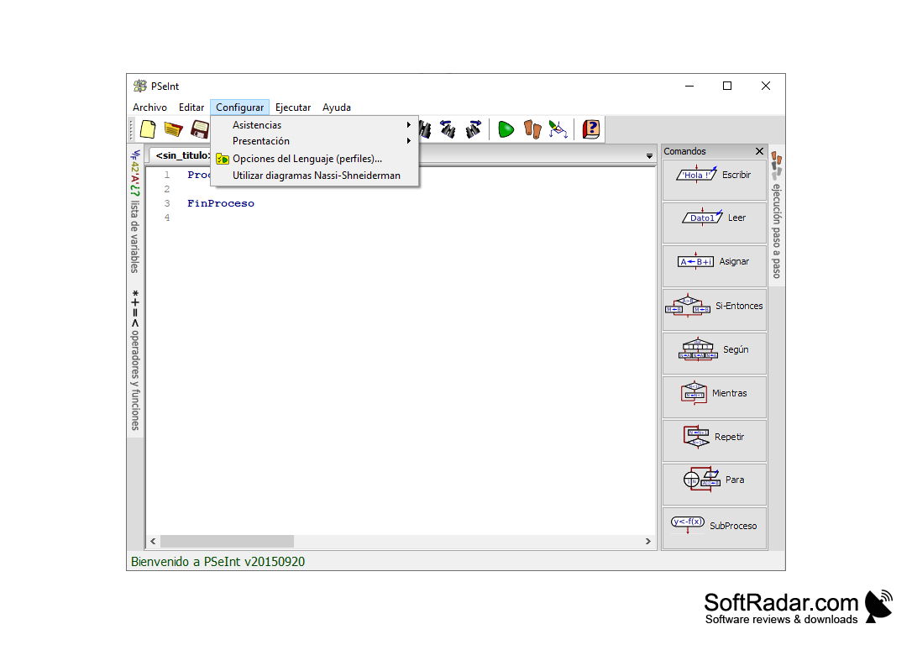The width and height of the screenshot is (912, 645).
Task: Run the program with the green arrow
Action: [x=505, y=128]
